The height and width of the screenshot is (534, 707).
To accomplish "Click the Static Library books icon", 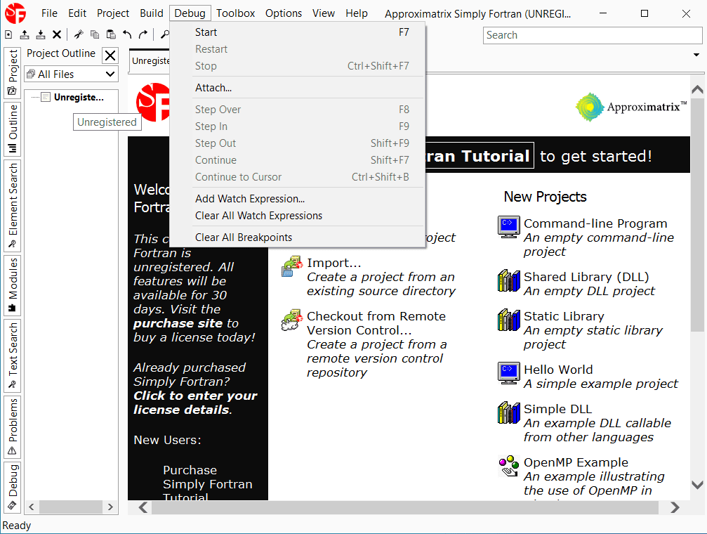I will (x=508, y=320).
